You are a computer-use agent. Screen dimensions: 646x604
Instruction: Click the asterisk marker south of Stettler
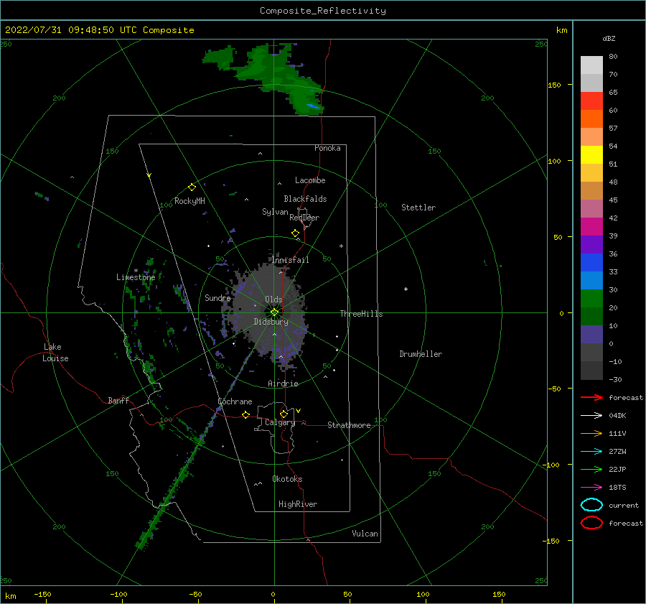tap(341, 246)
